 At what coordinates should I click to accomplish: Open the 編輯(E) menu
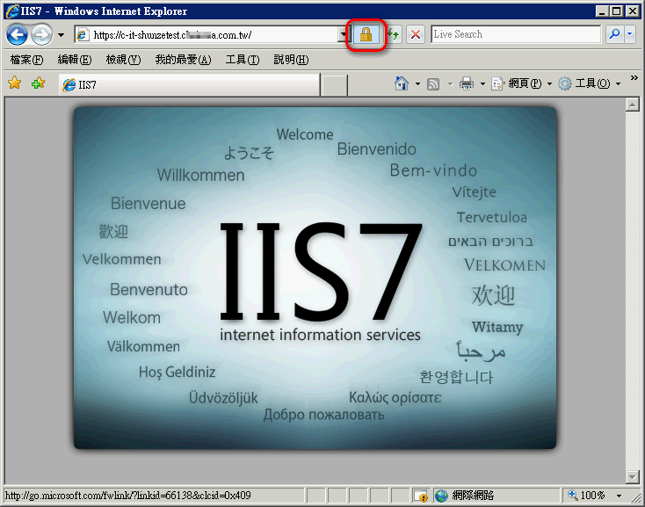point(75,60)
